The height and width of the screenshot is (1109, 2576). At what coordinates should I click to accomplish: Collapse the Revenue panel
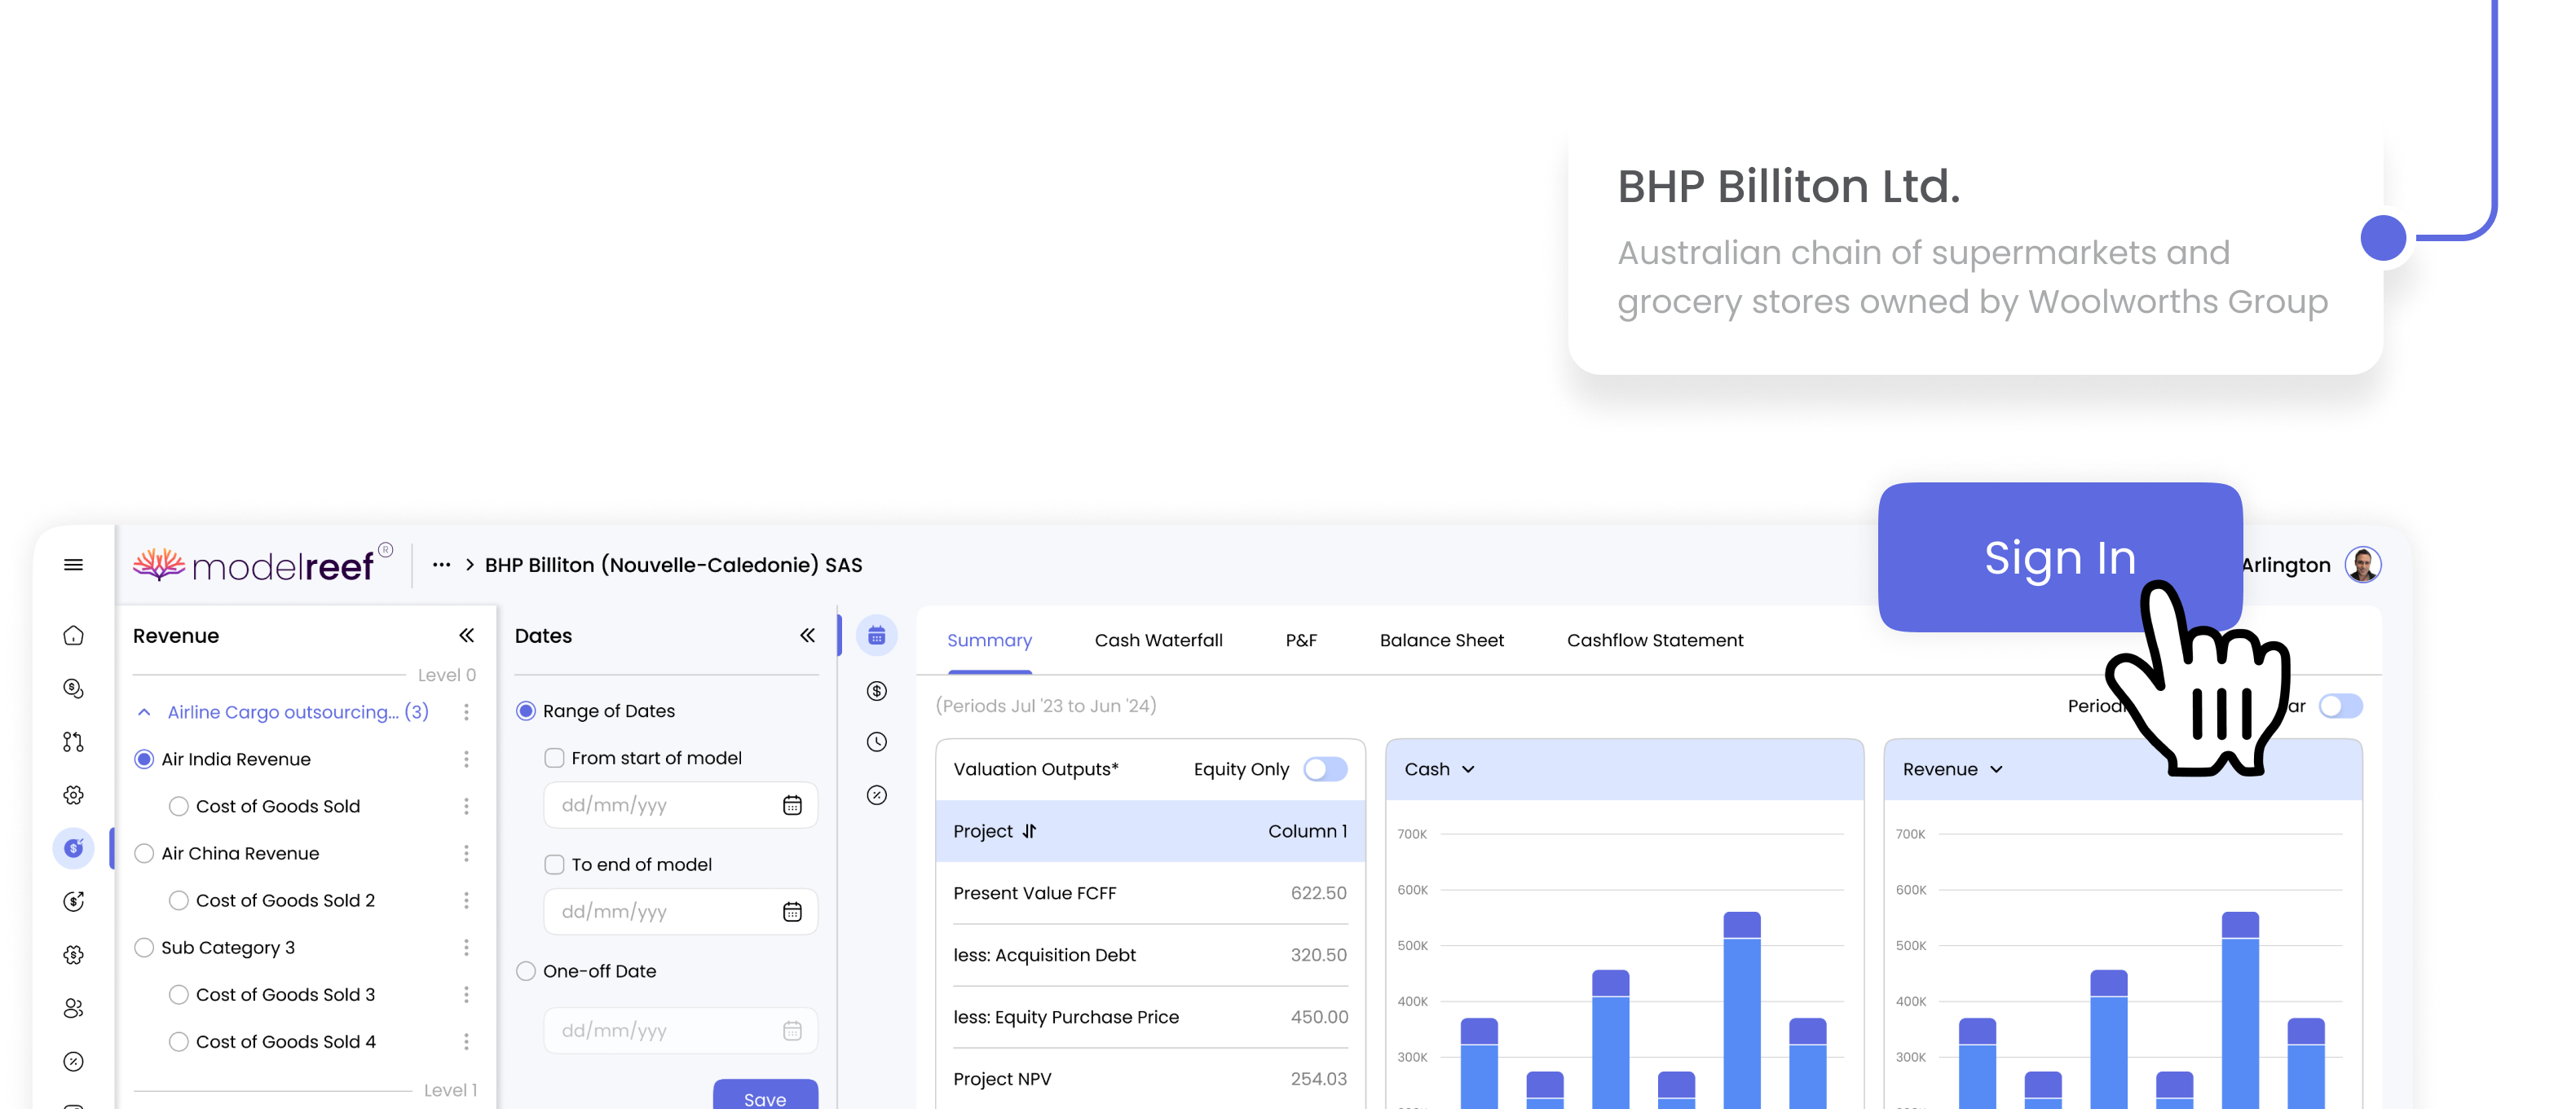point(466,636)
